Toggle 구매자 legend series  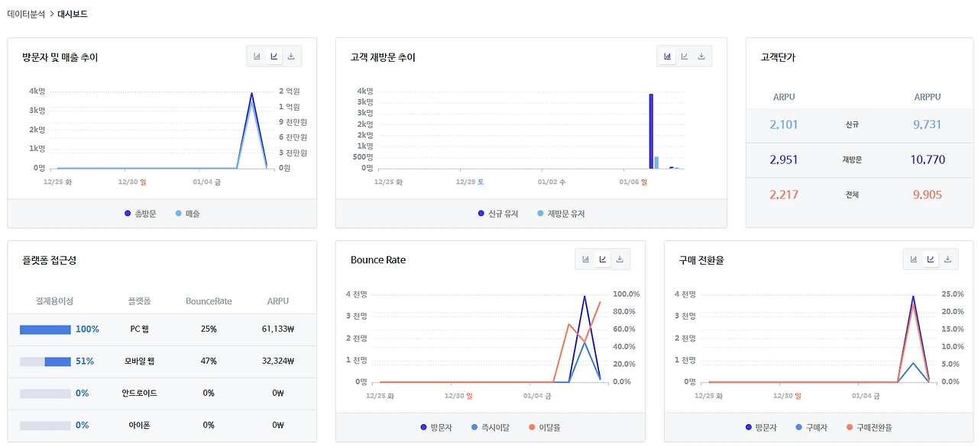[811, 428]
